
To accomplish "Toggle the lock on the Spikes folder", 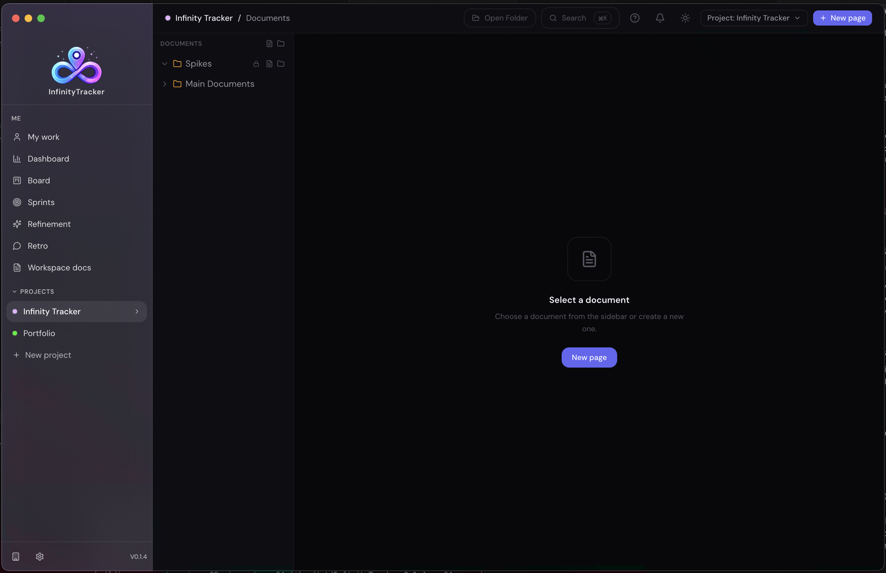I will tap(256, 64).
